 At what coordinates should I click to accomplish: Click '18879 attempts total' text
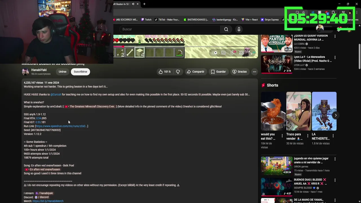[36, 158]
